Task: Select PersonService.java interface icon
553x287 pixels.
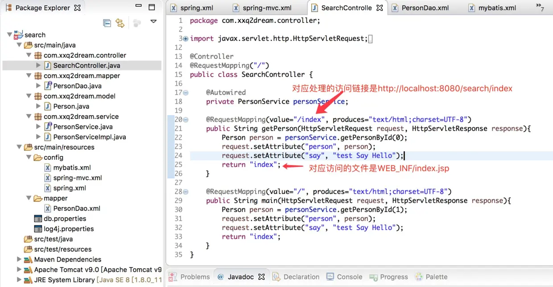Action: pyautogui.click(x=48, y=127)
